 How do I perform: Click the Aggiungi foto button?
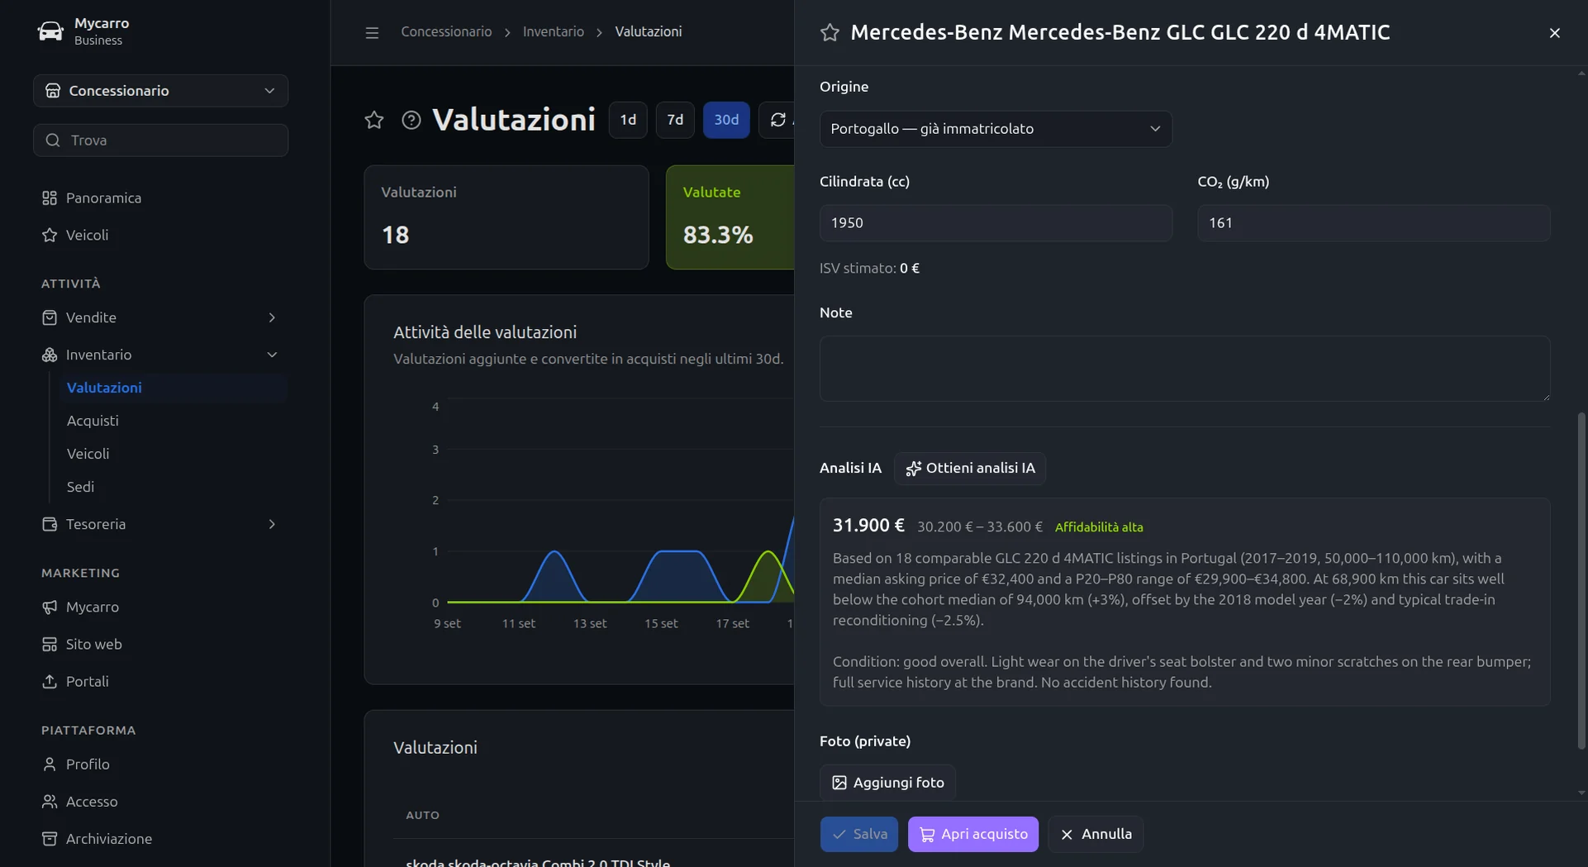point(887,782)
